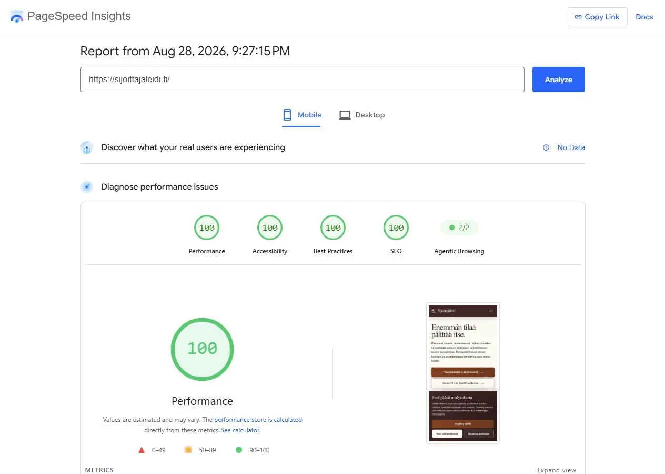Screen dimensions: 665x474
Task: Click the No Data link
Action: 571,147
